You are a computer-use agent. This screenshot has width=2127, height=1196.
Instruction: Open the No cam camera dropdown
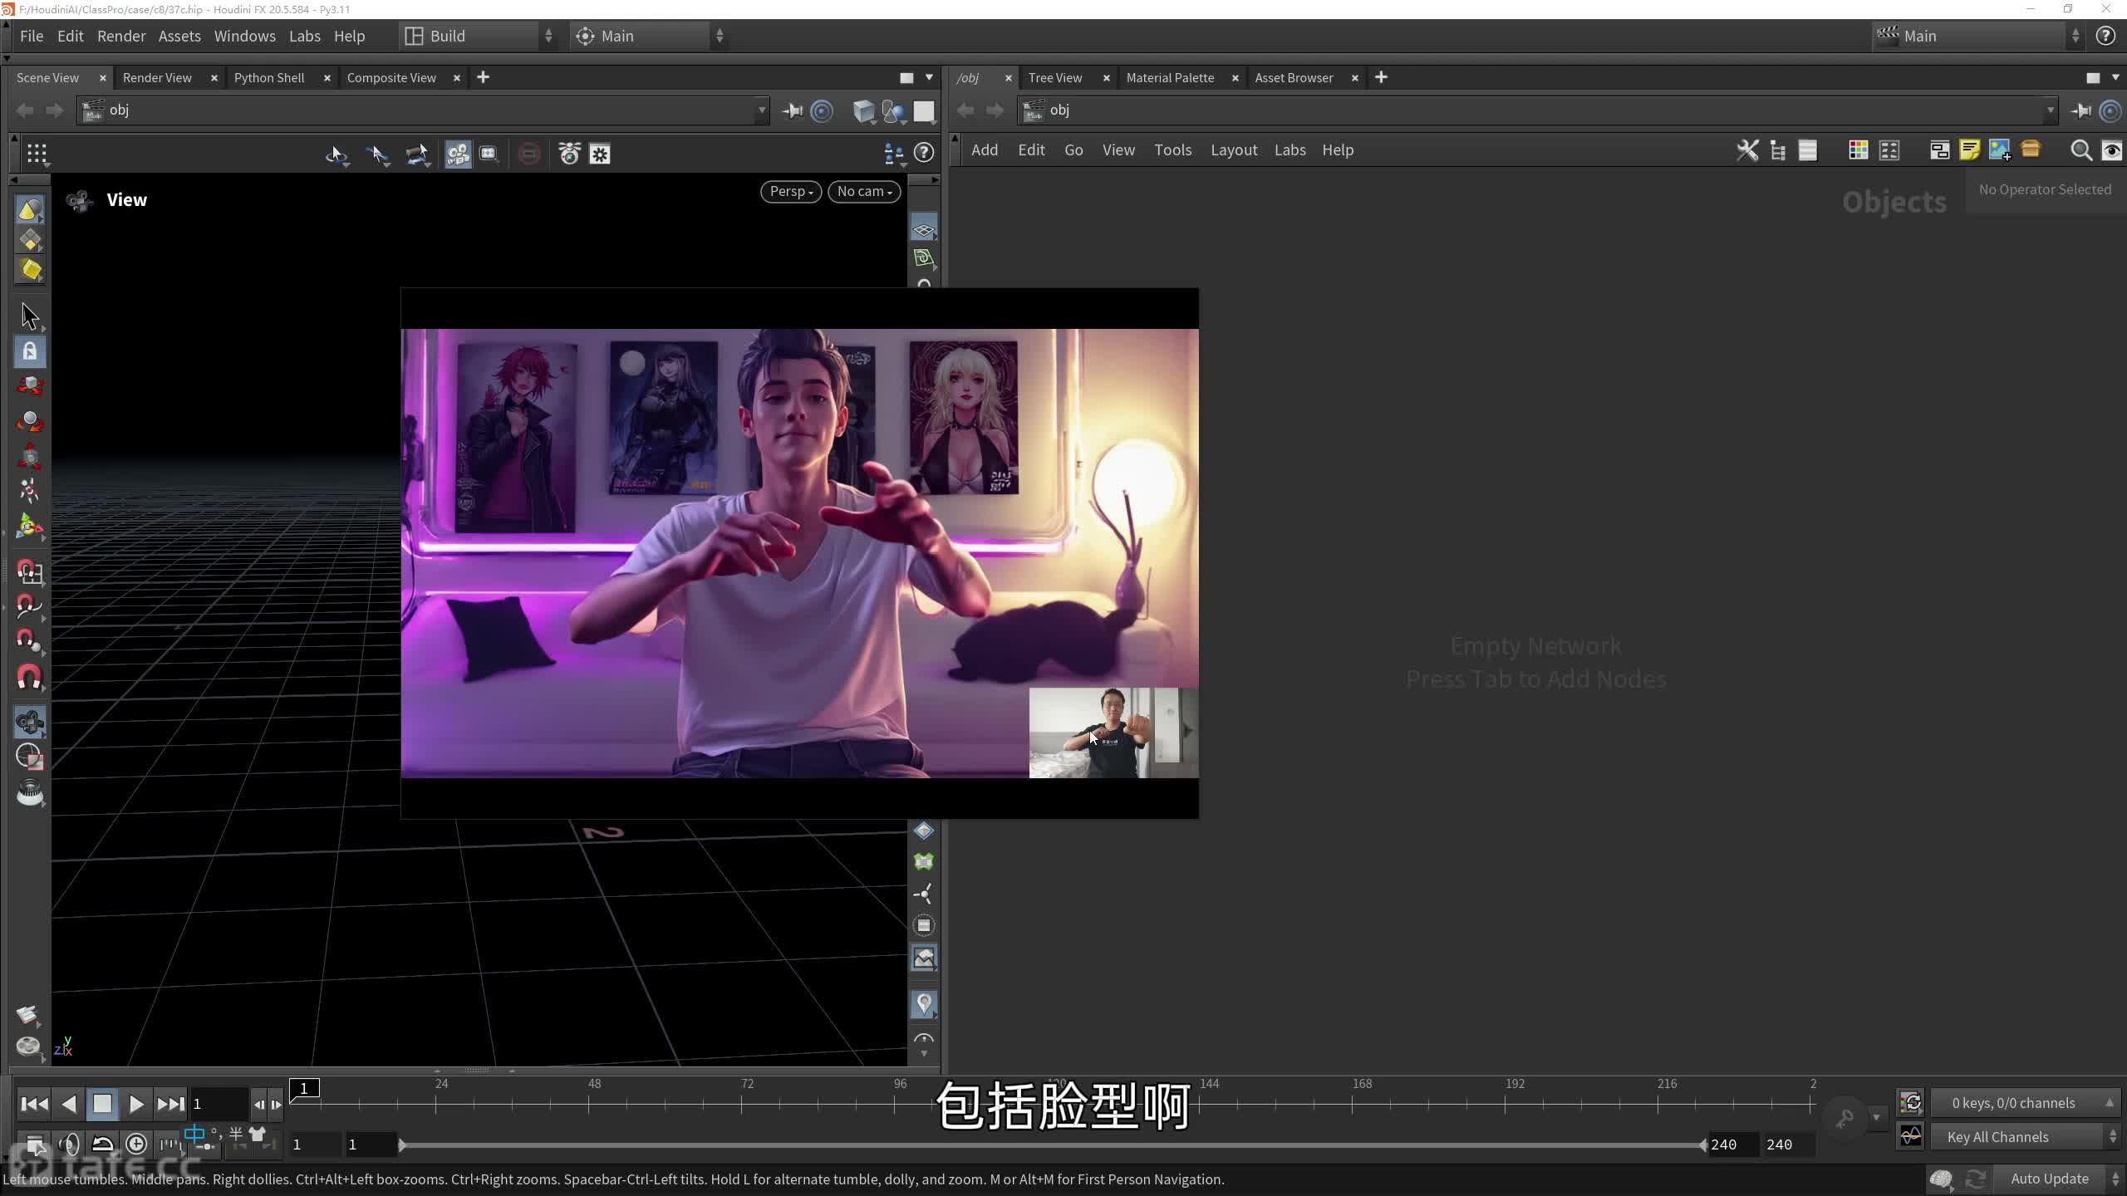864,192
